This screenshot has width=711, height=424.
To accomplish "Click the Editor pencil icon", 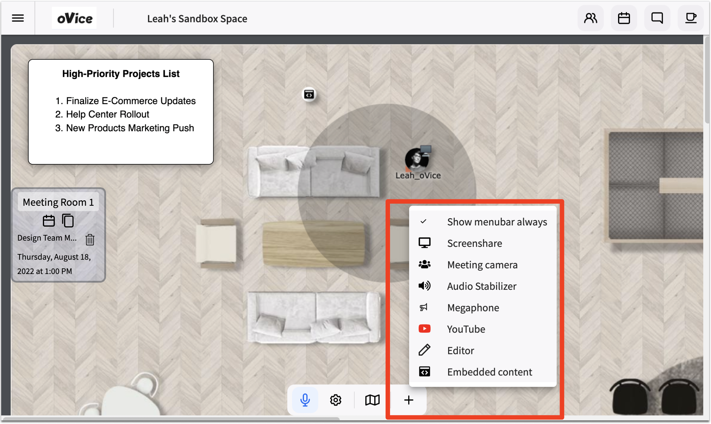I will tap(424, 350).
